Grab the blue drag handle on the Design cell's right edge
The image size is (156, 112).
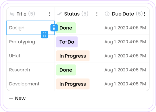[54, 28]
